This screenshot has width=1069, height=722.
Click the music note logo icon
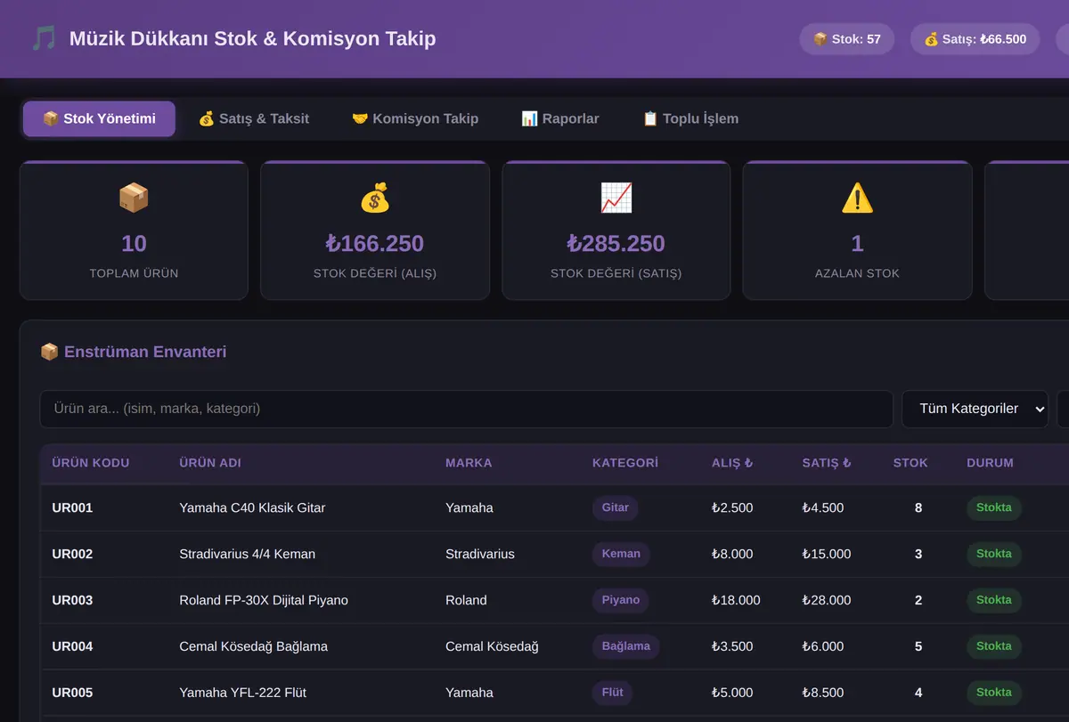pyautogui.click(x=44, y=38)
